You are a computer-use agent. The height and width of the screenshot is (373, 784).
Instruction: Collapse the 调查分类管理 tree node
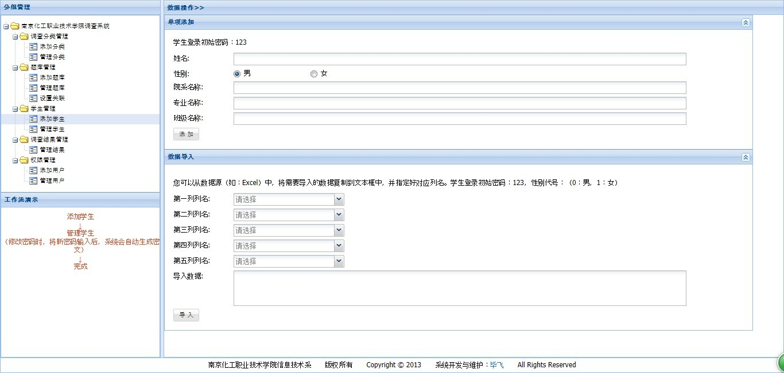[x=15, y=37]
